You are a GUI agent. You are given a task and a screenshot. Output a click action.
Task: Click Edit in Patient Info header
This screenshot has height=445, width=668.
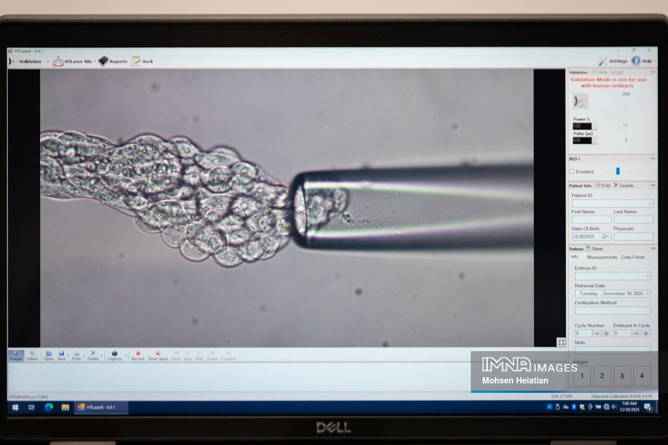(x=602, y=186)
